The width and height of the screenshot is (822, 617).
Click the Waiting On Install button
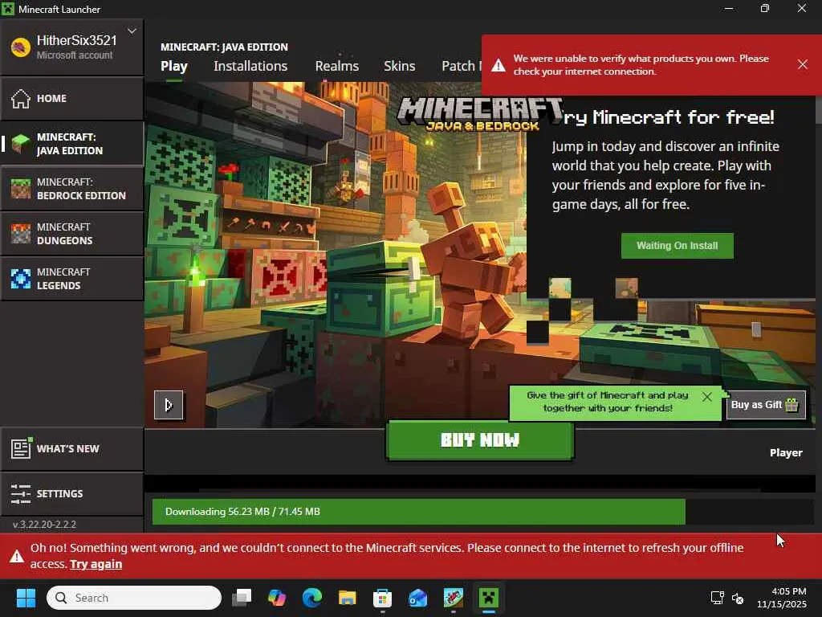click(678, 246)
